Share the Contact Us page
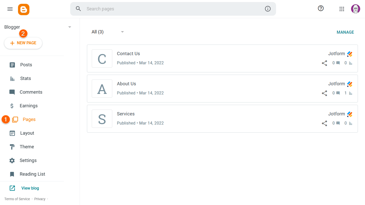This screenshot has height=205, width=365. 324,63
